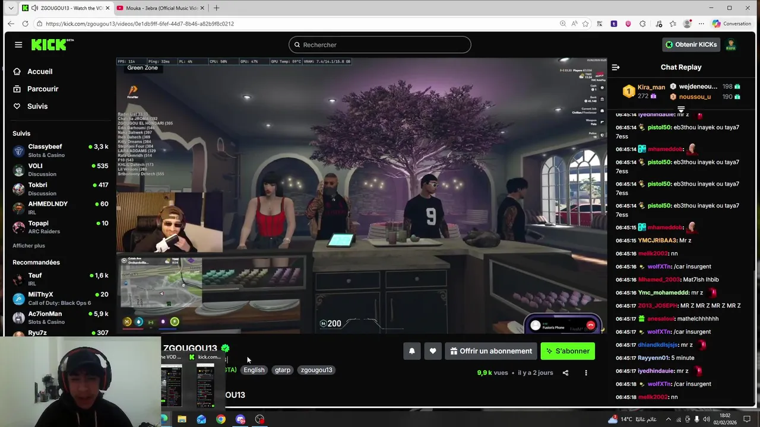Open Ac7ionMan's recommended channel
Screen dimensions: 760x427
[x=59, y=317]
